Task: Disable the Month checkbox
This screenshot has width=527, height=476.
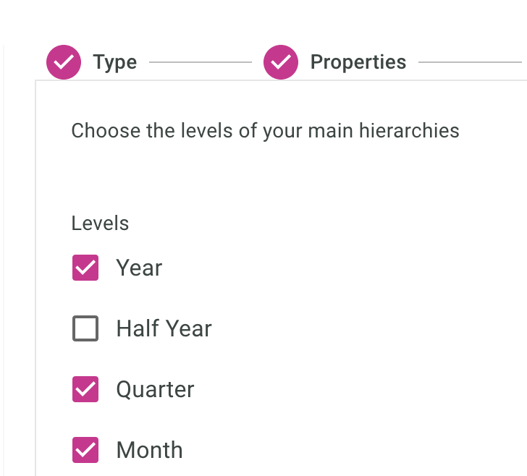Action: point(85,451)
